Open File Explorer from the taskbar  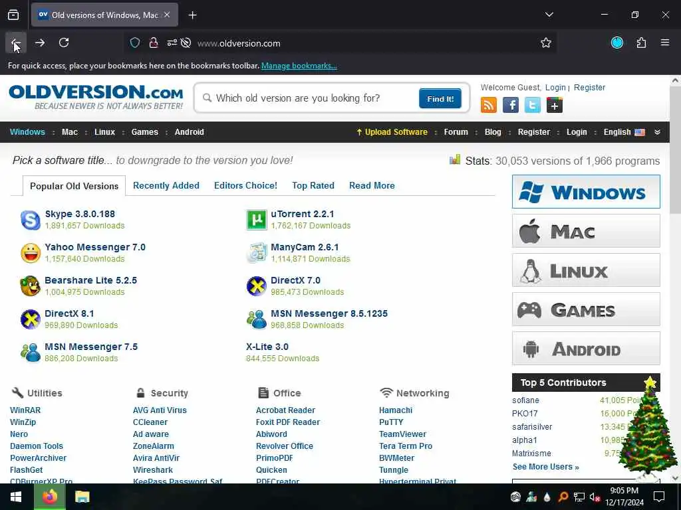click(82, 497)
